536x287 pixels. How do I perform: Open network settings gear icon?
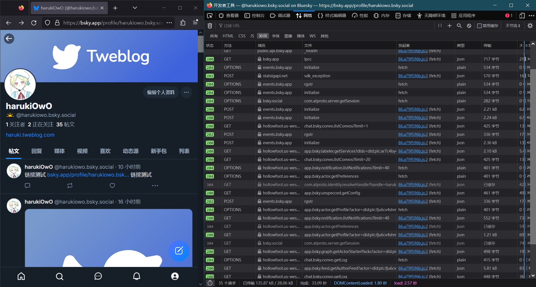pyautogui.click(x=530, y=26)
